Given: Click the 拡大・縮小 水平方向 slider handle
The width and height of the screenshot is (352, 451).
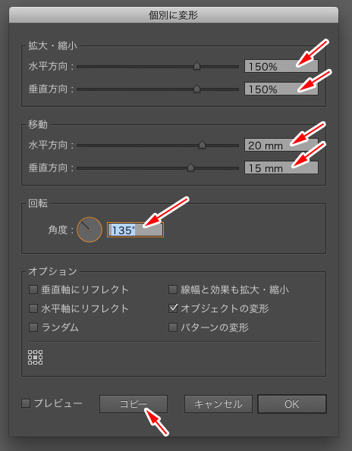Looking at the screenshot, I should [196, 66].
